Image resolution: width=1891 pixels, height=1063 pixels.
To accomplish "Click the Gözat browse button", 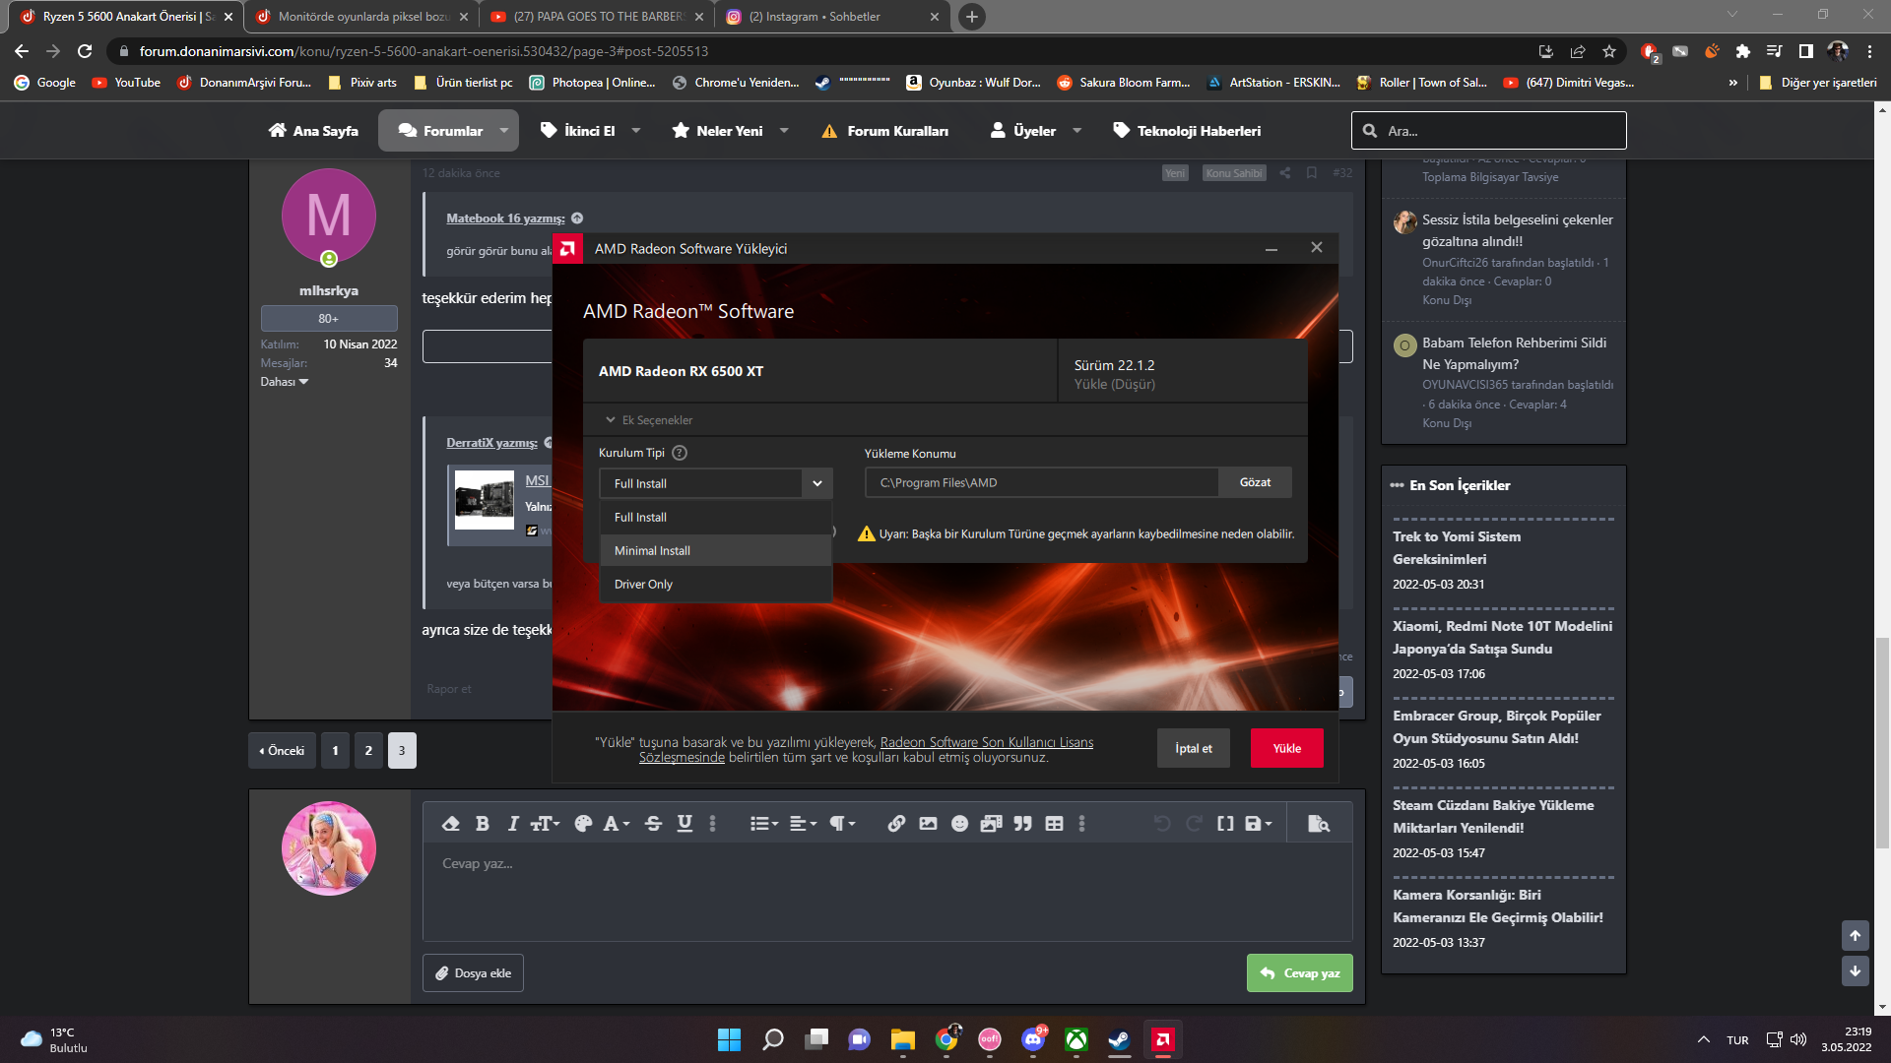I will (x=1255, y=482).
